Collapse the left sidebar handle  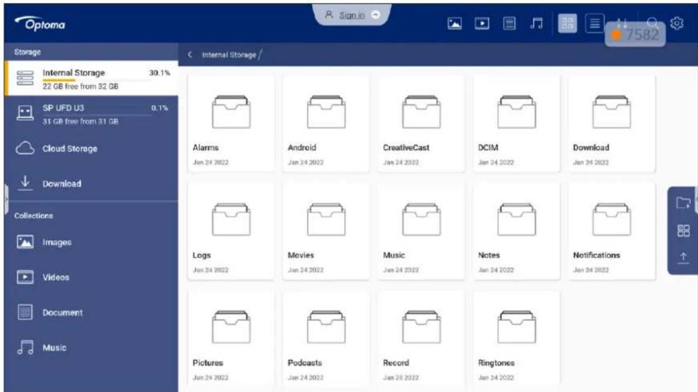[x=6, y=199]
